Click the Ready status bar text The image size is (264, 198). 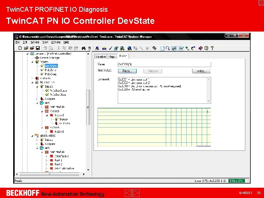click(18, 181)
